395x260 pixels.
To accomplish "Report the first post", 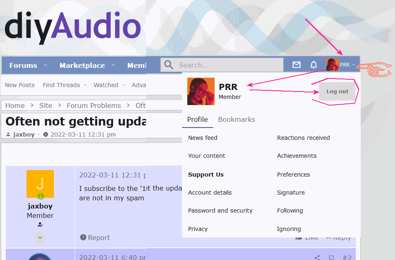I will 95,238.
